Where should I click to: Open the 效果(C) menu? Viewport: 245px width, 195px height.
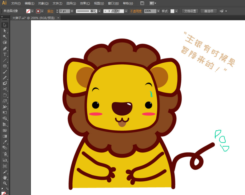85,3
